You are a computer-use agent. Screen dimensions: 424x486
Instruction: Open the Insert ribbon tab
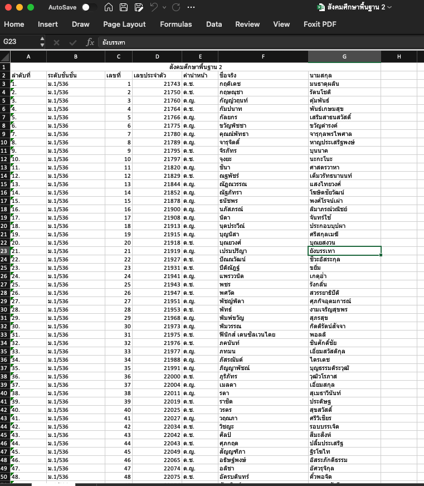tap(48, 24)
